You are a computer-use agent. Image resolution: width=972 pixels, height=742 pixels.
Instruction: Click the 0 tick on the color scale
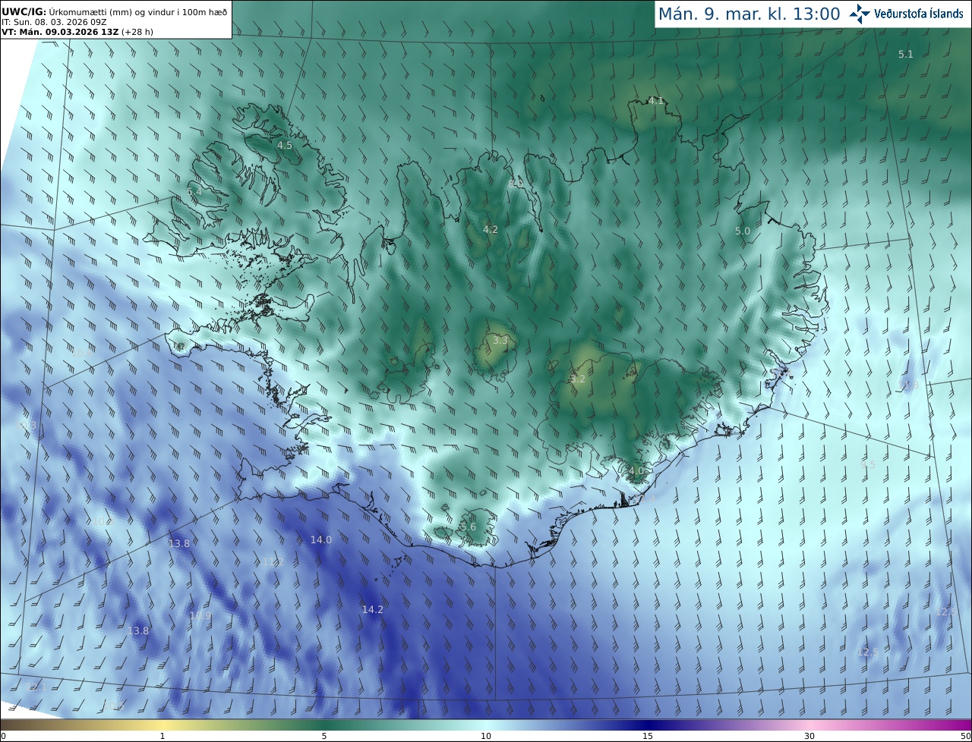pos(3,736)
